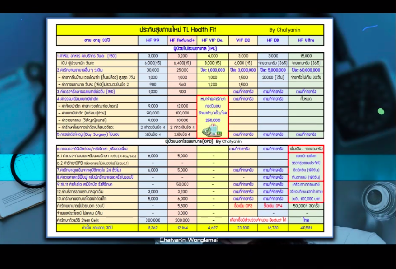Click the '40,581' premium cell
This screenshot has height=269, width=396.
(x=306, y=228)
